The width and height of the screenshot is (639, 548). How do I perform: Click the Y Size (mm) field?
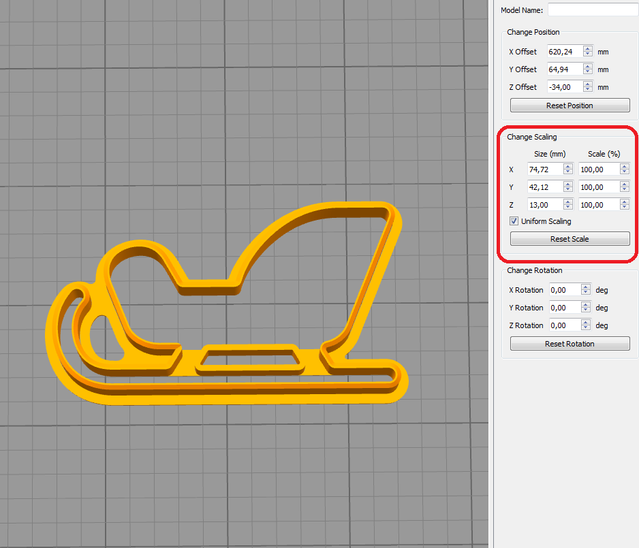545,187
